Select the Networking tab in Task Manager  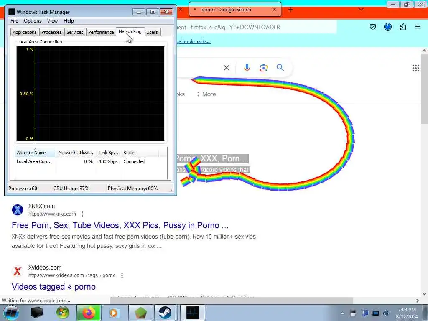coord(130,31)
